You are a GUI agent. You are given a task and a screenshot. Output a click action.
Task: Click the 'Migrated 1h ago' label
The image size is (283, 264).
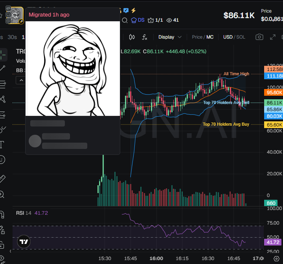pyautogui.click(x=49, y=15)
